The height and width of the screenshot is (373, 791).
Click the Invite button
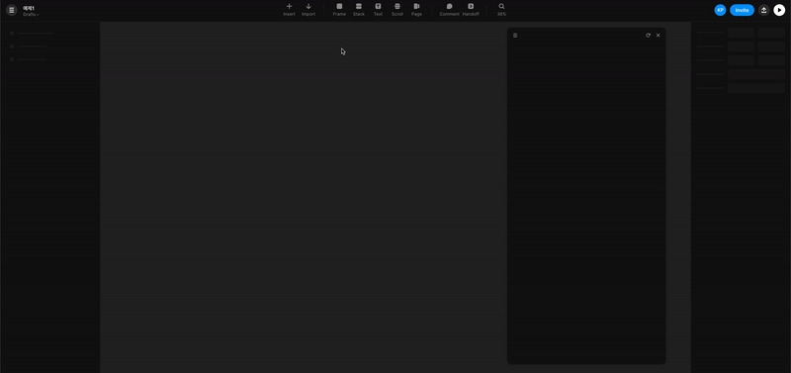(x=742, y=10)
